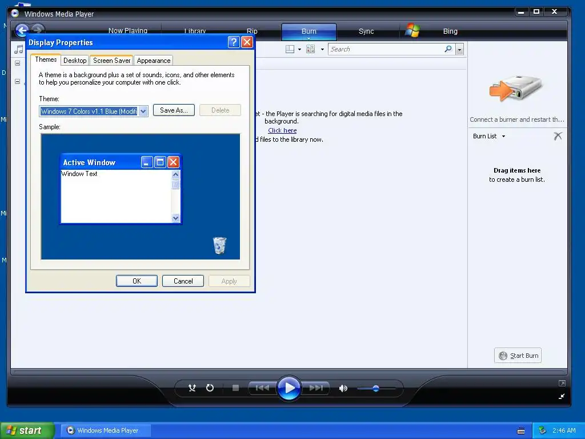Click the Search input field
585x439 pixels.
(386, 49)
